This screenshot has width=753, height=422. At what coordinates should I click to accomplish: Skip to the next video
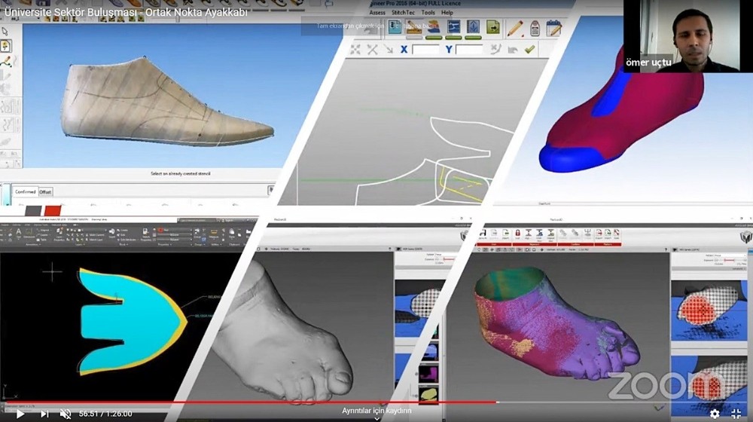[44, 414]
